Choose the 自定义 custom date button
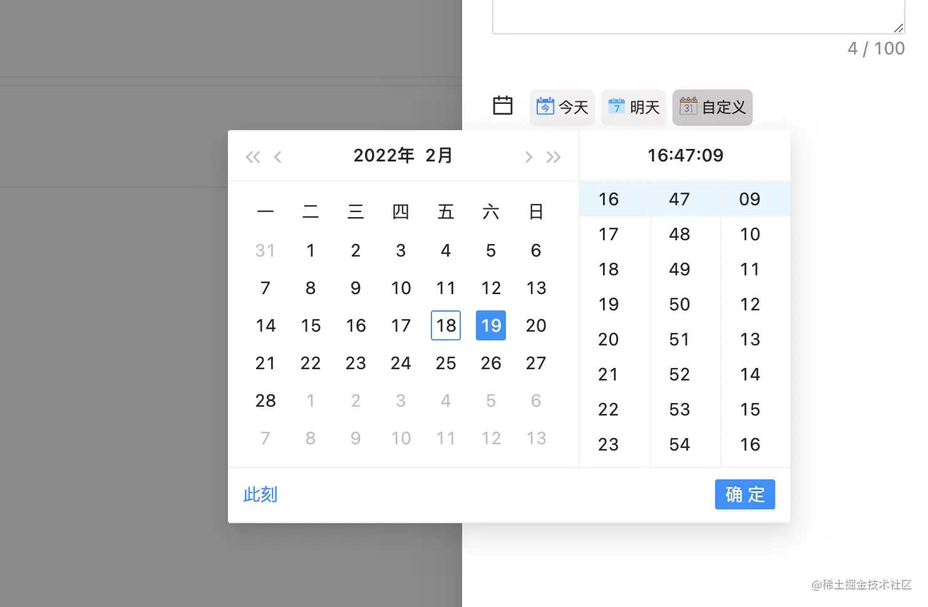This screenshot has width=928, height=607. (713, 108)
